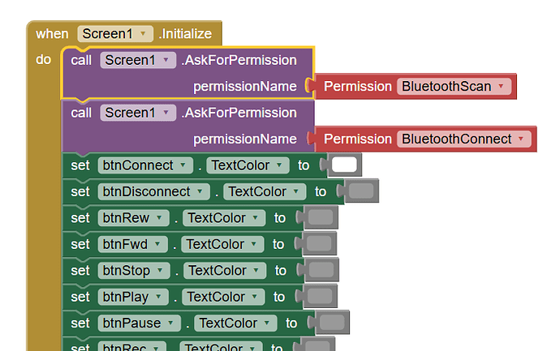Click the gray color block for btnPause
Screen dimensions: 560x351
(x=332, y=323)
